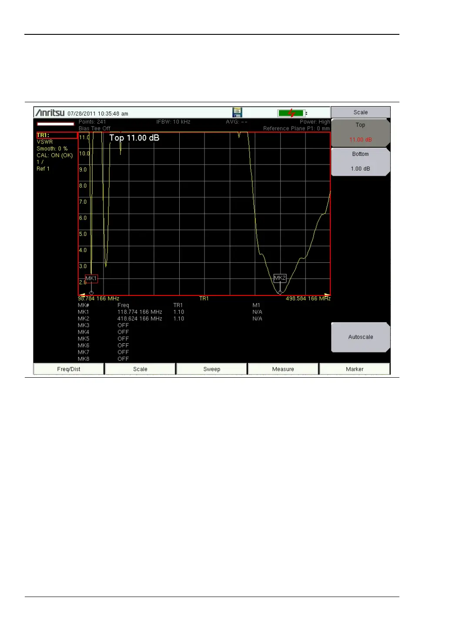Select the MK8 row in marker table

[x=104, y=359]
